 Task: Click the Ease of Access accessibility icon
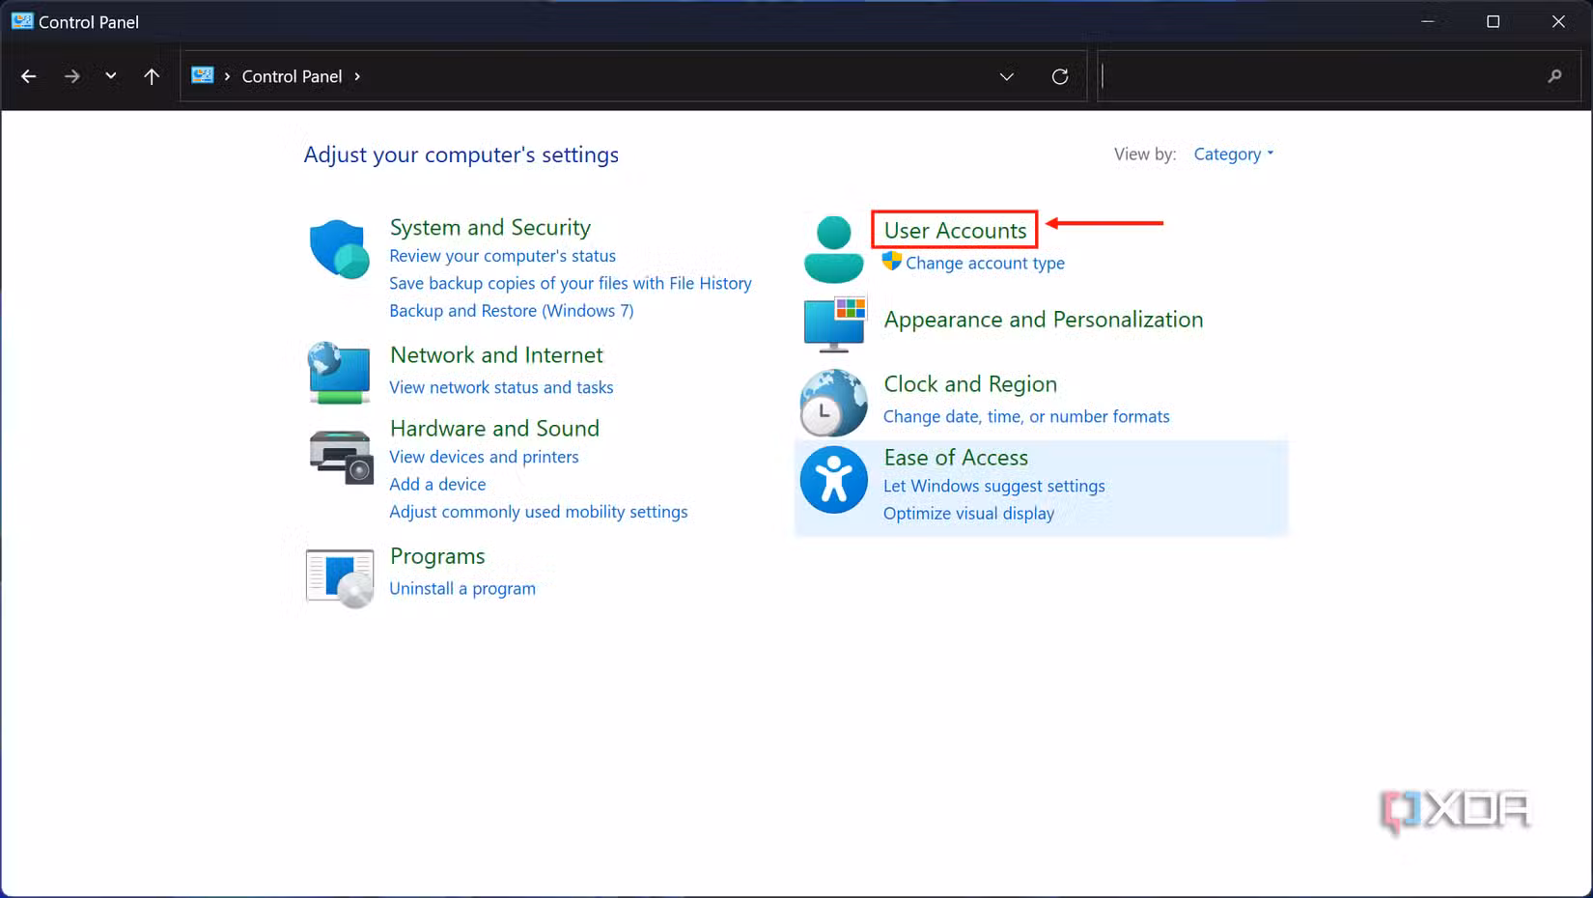(x=832, y=479)
